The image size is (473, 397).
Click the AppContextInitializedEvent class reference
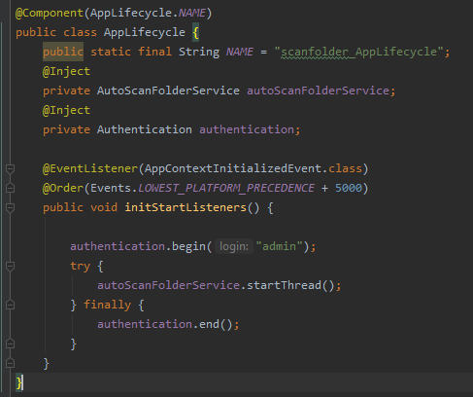click(233, 168)
